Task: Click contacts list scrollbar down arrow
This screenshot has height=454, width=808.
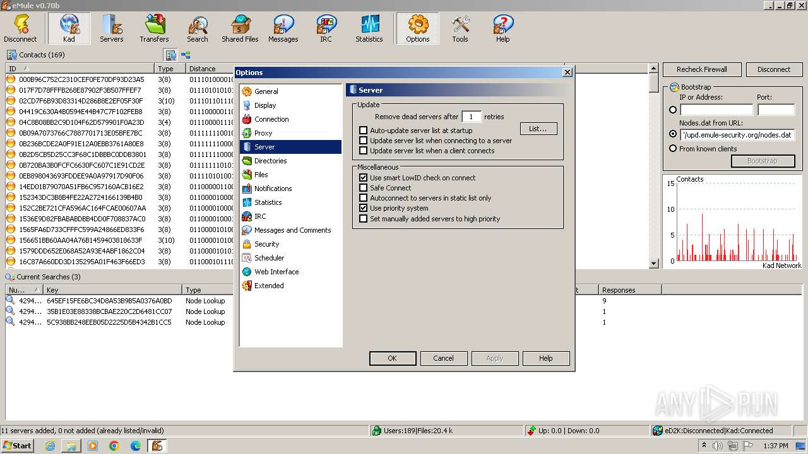Action: pos(654,264)
